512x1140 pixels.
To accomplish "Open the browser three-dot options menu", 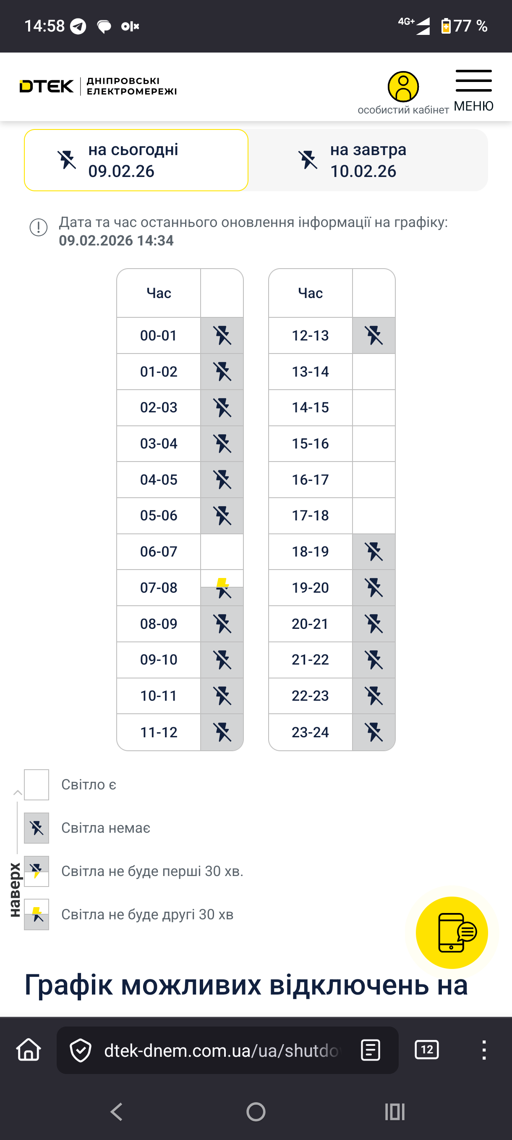I will click(484, 1050).
